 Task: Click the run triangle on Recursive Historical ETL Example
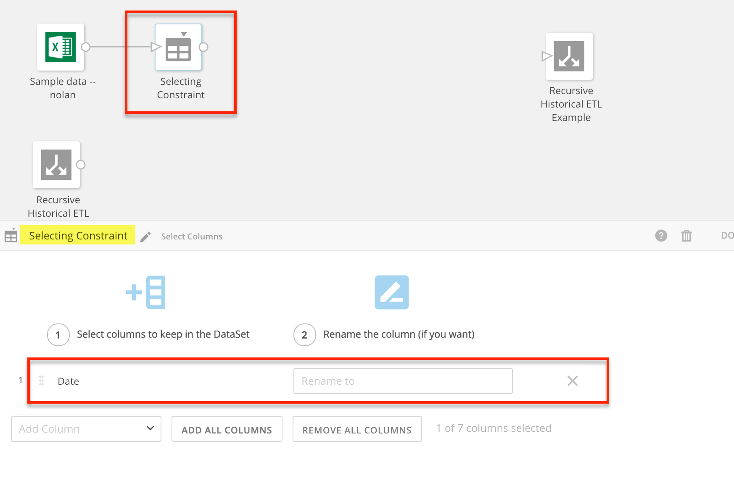click(547, 56)
